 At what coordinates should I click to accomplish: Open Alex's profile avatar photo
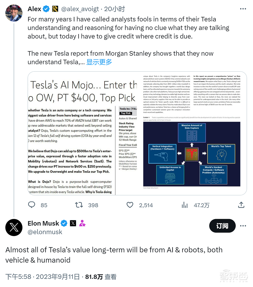(14, 13)
